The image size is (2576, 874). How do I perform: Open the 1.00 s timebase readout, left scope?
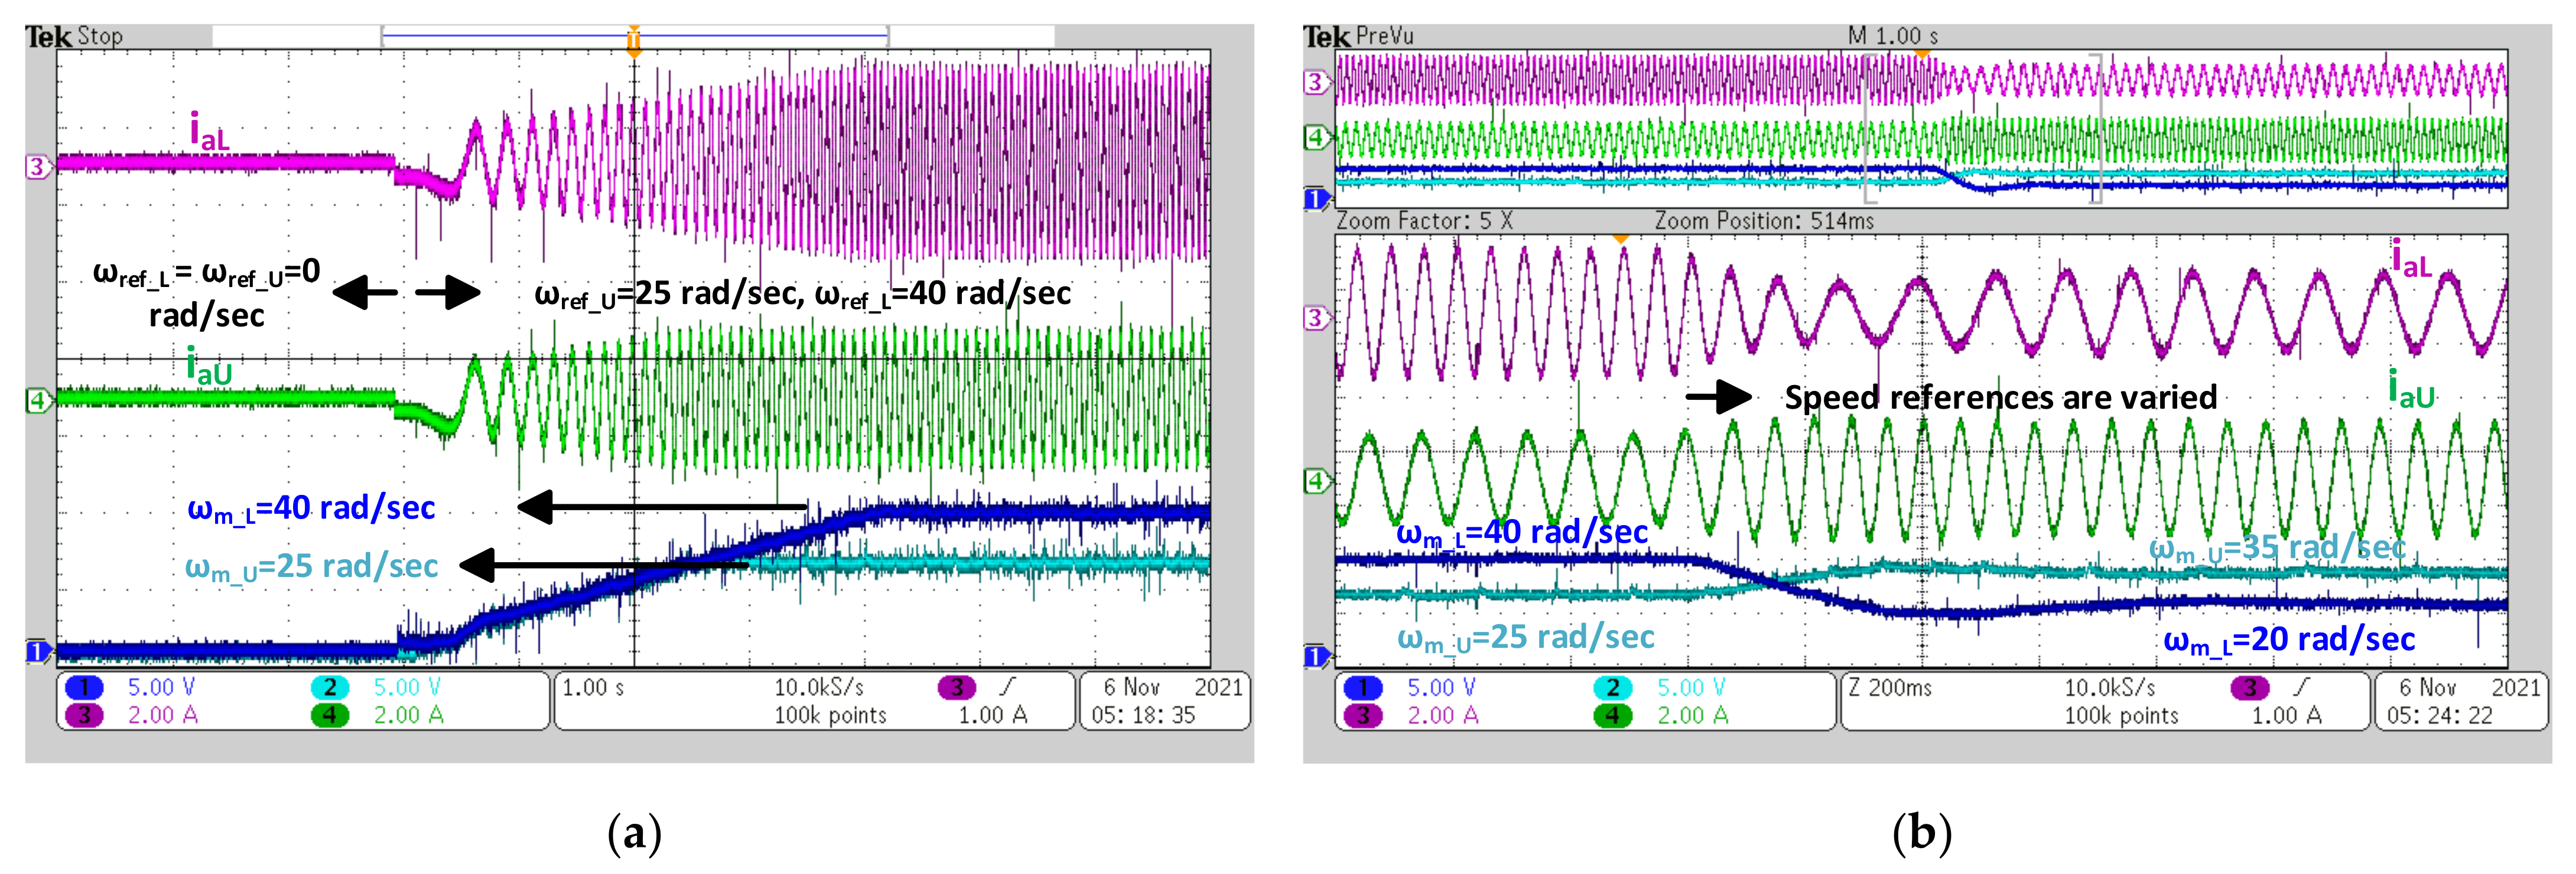593,688
